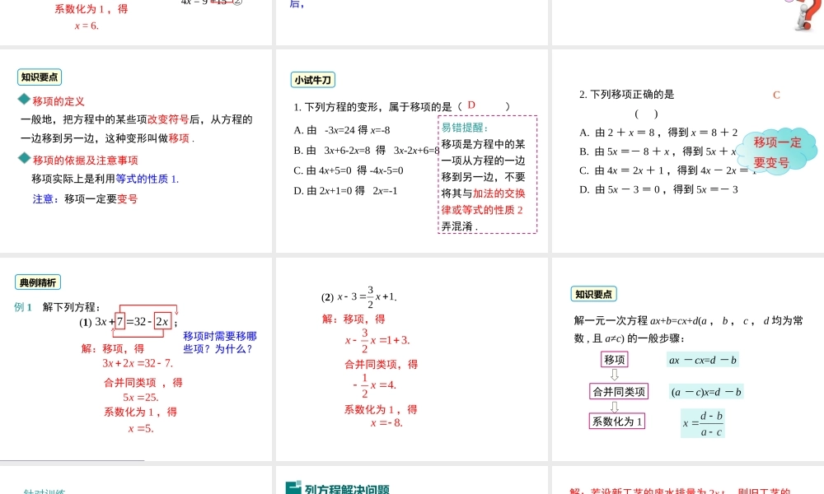This screenshot has width=824, height=494.
Task: Select option C. 由 4x+5=0 得 -4x-5=0
Action: [349, 170]
